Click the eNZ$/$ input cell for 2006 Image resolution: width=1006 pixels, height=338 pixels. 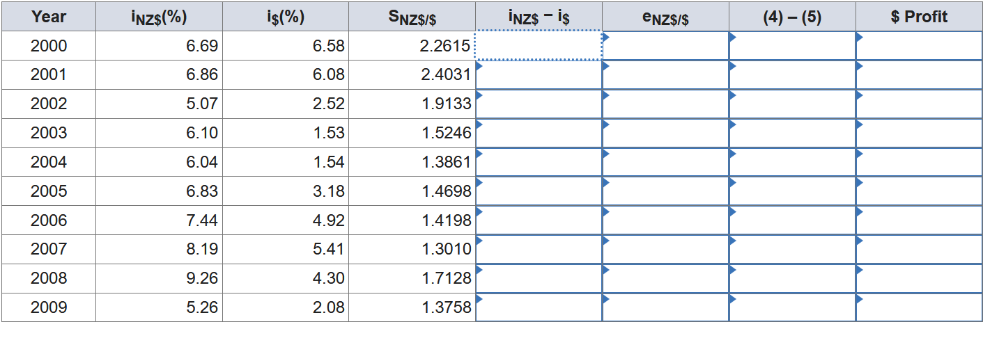[665, 220]
